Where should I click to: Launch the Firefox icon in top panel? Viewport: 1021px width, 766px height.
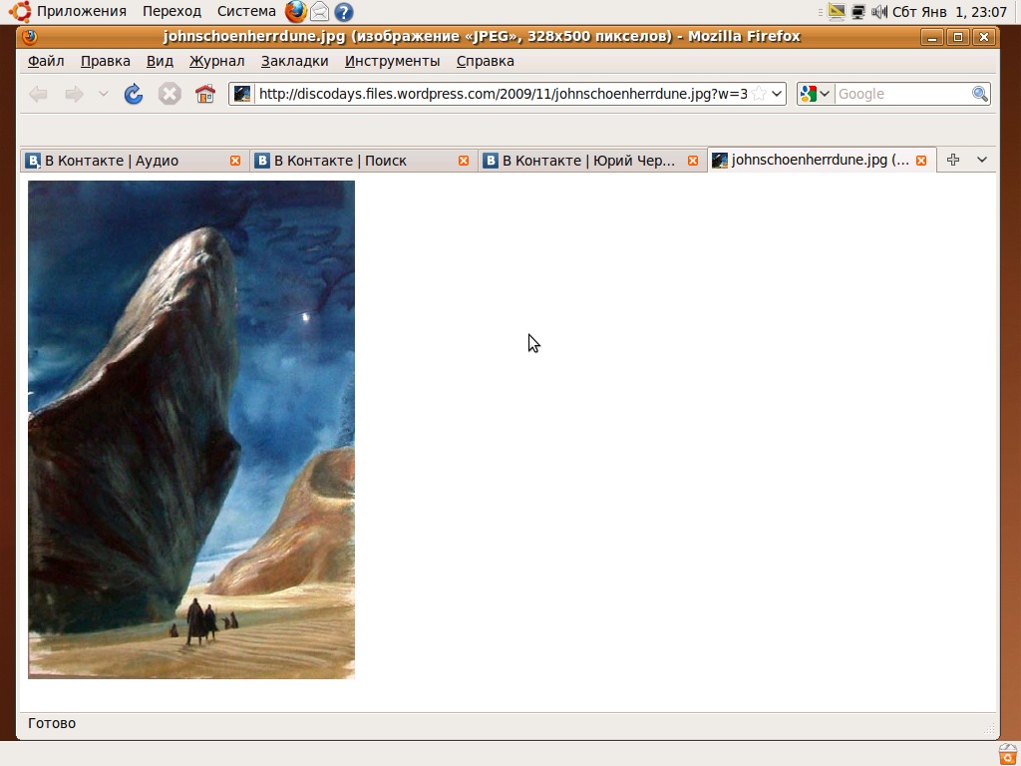click(296, 12)
